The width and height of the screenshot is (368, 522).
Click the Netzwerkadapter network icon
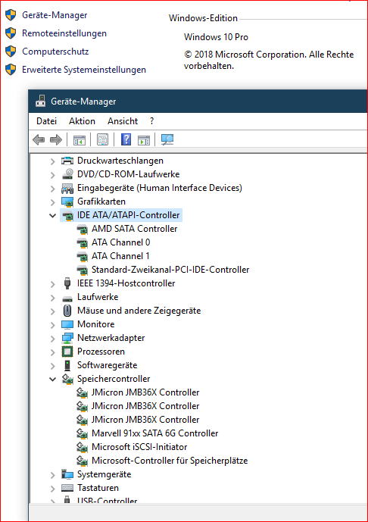(x=67, y=338)
